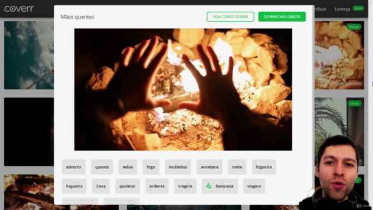Select the 'noite' tag
Image resolution: width=373 pixels, height=210 pixels.
(x=237, y=167)
